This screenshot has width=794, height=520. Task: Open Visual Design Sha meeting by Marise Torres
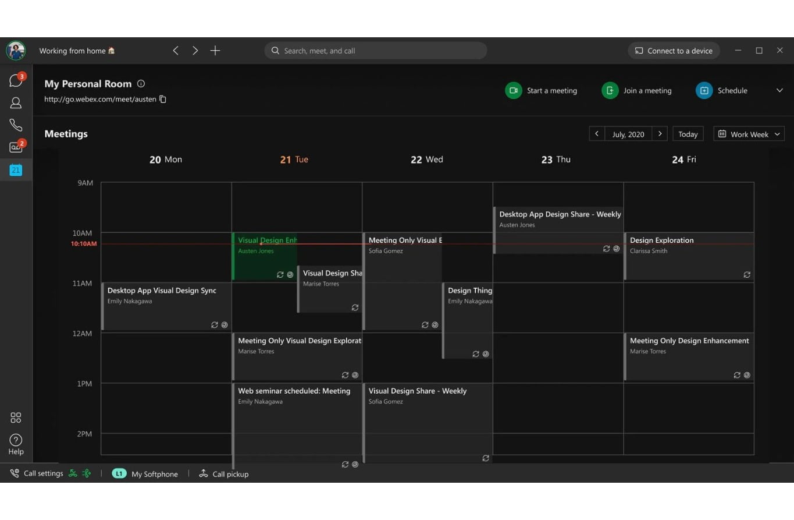click(330, 289)
